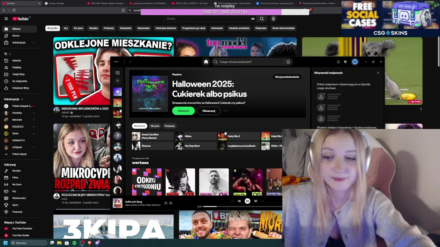
Task: Hide current song with minus circle icon
Action: pos(166,203)
